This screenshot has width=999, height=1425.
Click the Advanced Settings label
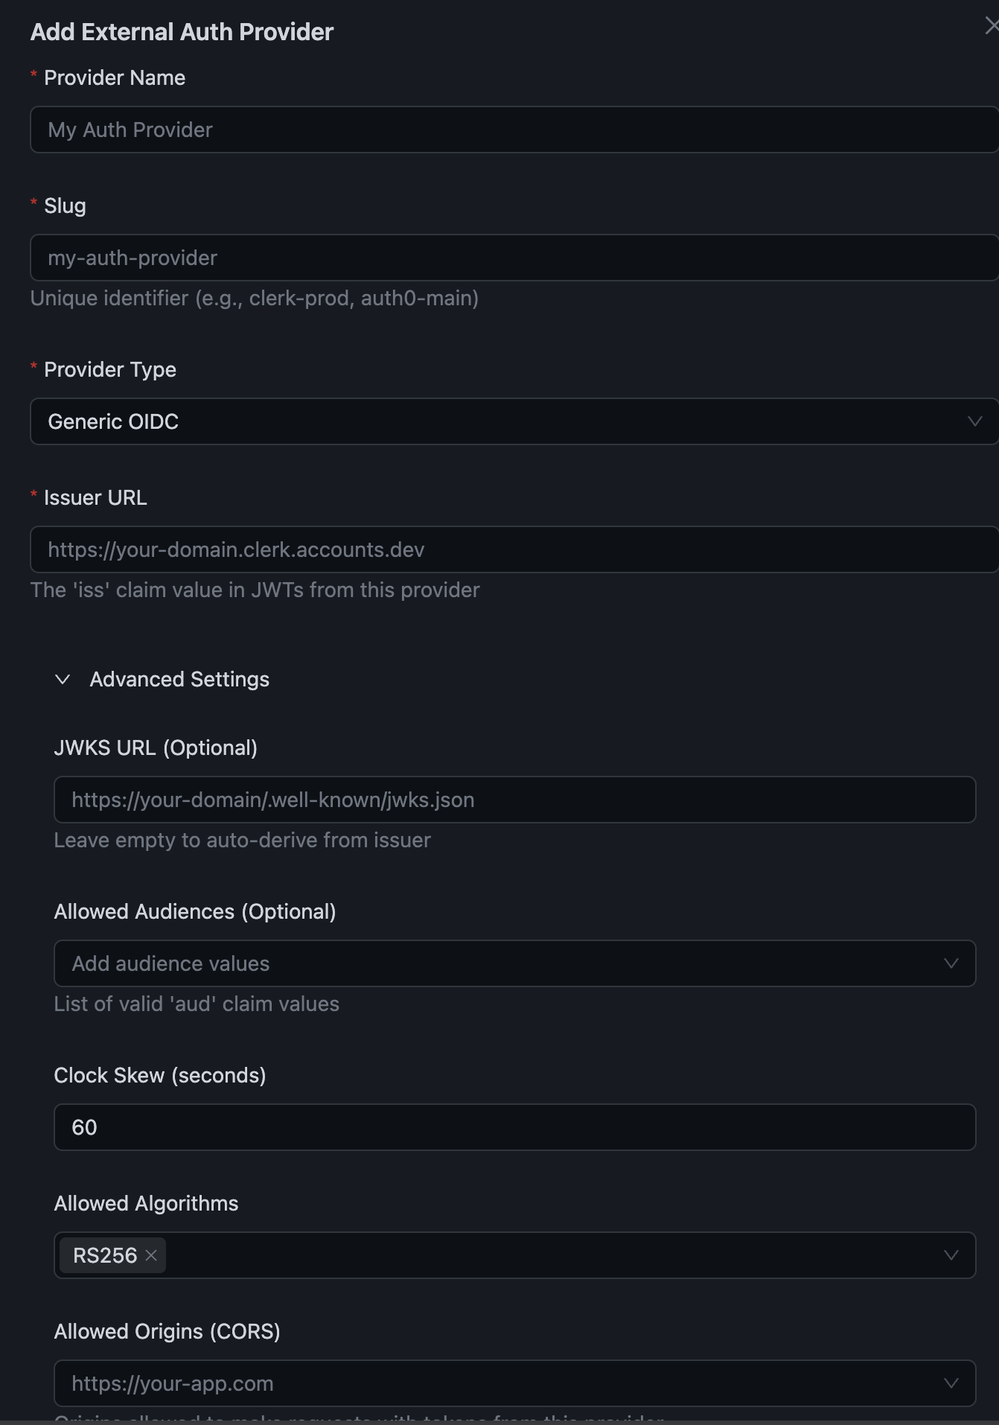(x=179, y=679)
